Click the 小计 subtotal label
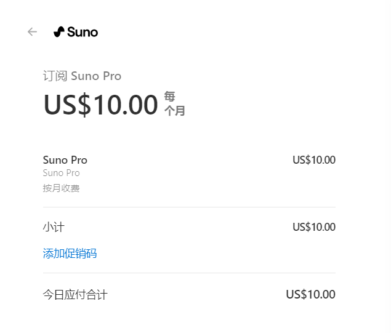This screenshot has height=333, width=391. [x=54, y=227]
